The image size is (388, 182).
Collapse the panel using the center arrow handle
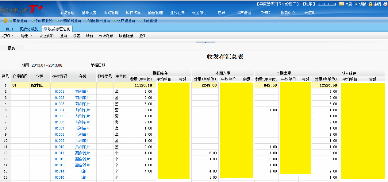click(205, 42)
